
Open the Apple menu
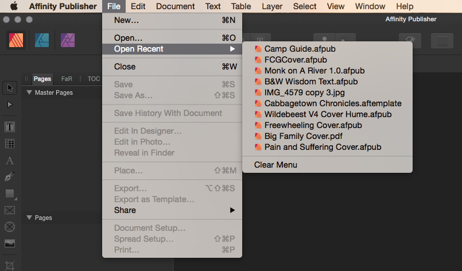coord(14,6)
